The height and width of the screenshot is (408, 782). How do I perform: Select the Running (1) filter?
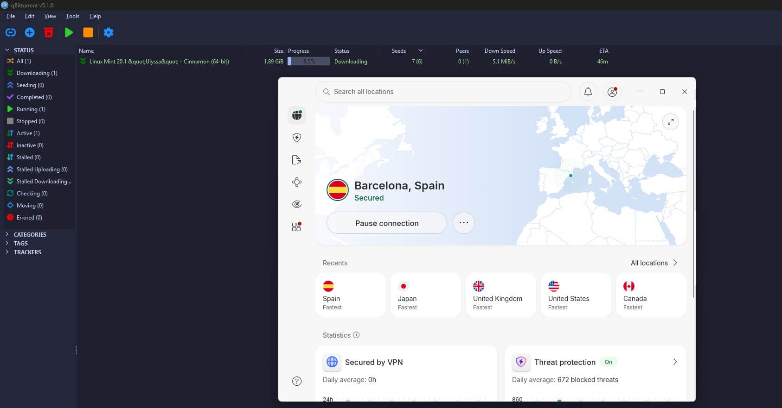pos(39,109)
